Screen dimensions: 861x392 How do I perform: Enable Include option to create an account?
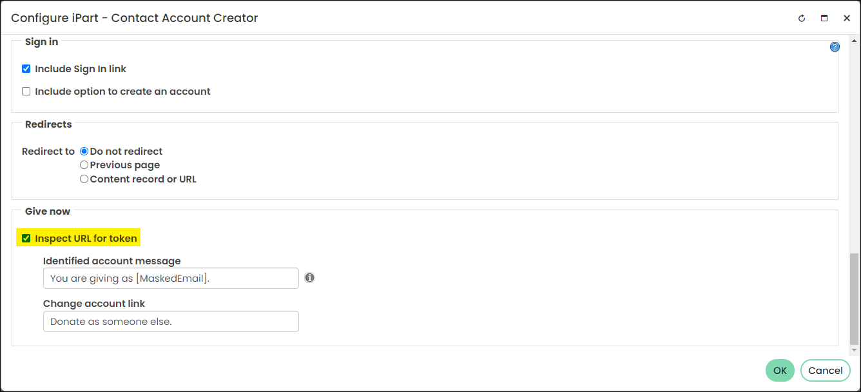[26, 92]
